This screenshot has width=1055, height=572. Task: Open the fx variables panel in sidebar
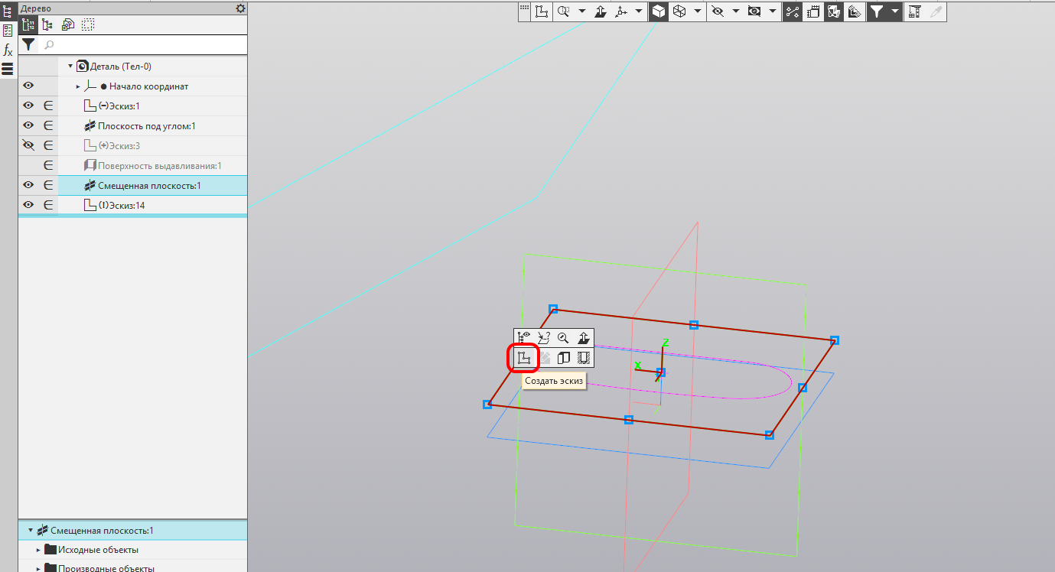[8, 50]
